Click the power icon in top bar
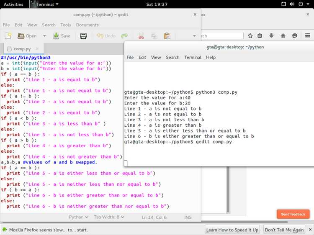 coord(301,4)
